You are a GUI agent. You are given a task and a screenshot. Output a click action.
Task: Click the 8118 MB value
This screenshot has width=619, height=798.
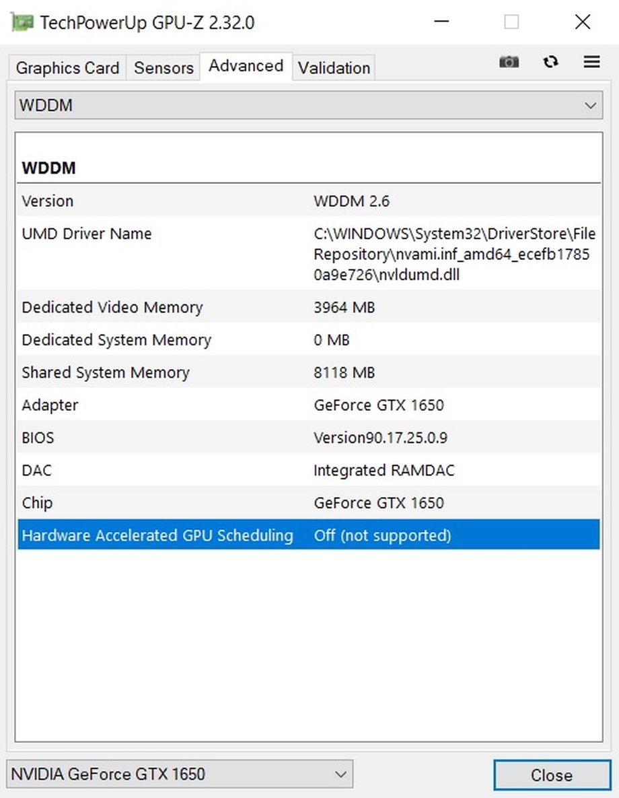[x=344, y=372]
